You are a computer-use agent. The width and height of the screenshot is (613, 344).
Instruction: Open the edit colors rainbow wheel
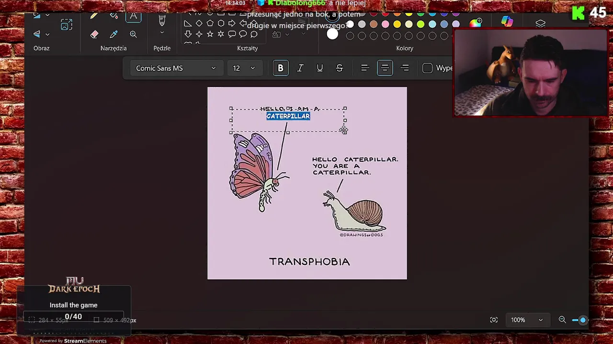click(x=476, y=23)
